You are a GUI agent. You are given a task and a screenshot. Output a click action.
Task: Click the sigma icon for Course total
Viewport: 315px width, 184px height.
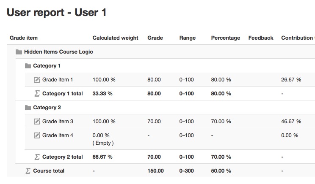click(28, 171)
